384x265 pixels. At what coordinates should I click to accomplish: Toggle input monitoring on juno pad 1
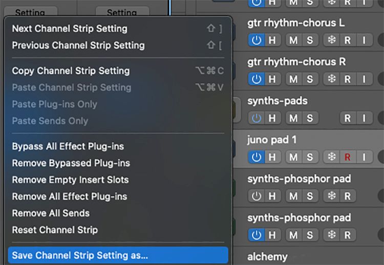coord(364,157)
